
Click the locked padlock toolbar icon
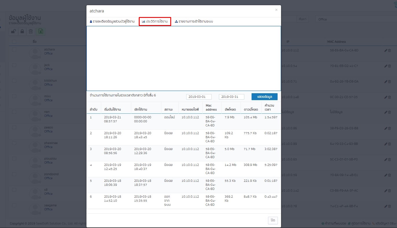click(22, 32)
